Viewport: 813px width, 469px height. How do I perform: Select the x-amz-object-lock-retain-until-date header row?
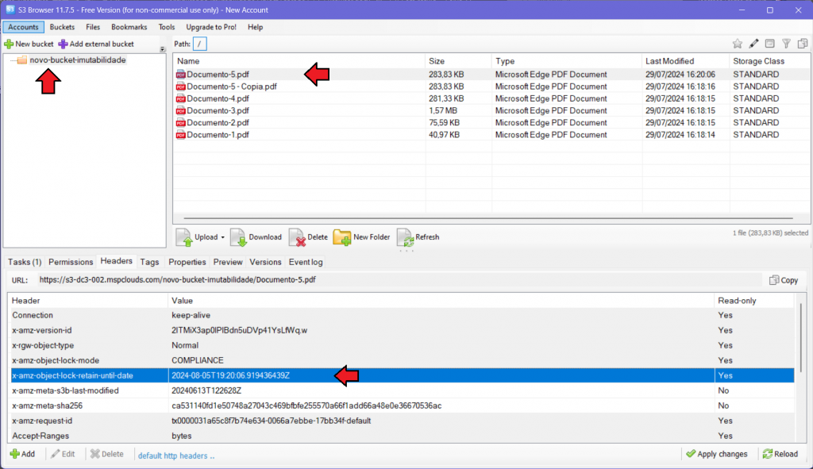tap(403, 375)
